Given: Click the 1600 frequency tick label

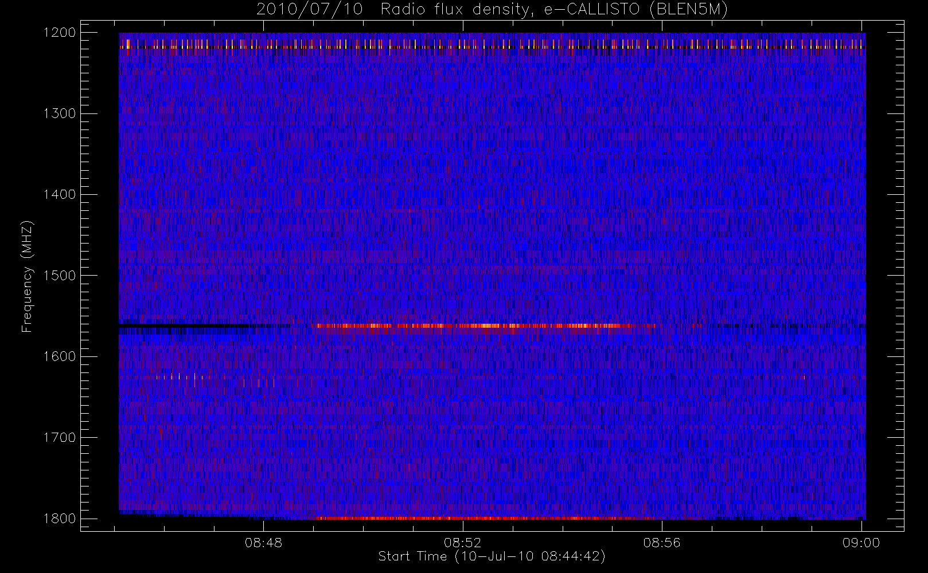Looking at the screenshot, I should pyautogui.click(x=60, y=356).
